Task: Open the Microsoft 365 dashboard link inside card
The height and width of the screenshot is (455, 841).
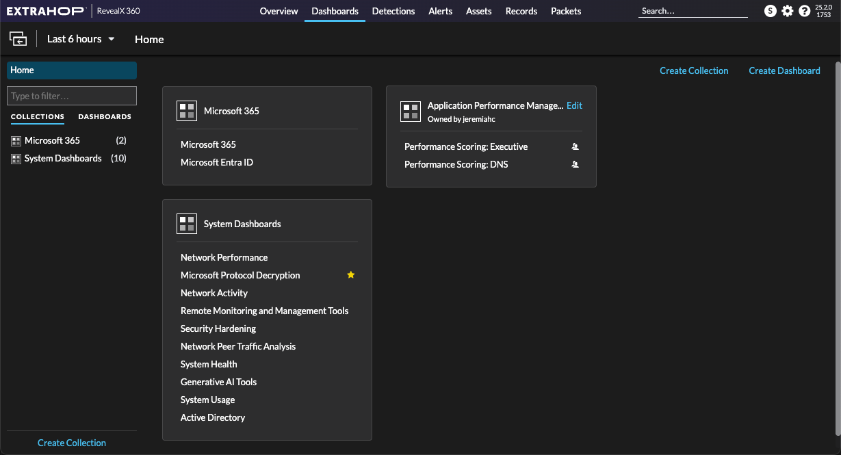Action: 208,144
